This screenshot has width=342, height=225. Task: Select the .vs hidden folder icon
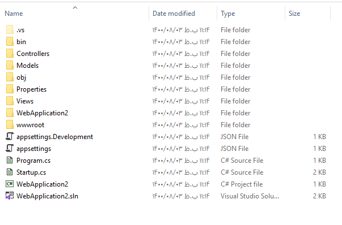pos(10,29)
